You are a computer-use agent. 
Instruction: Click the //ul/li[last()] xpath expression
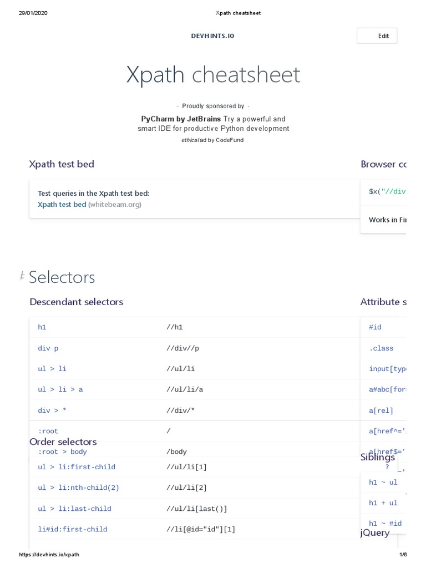(197, 509)
